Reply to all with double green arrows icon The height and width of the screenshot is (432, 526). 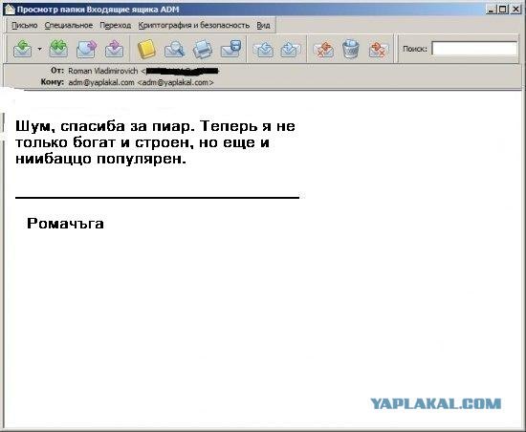click(58, 49)
